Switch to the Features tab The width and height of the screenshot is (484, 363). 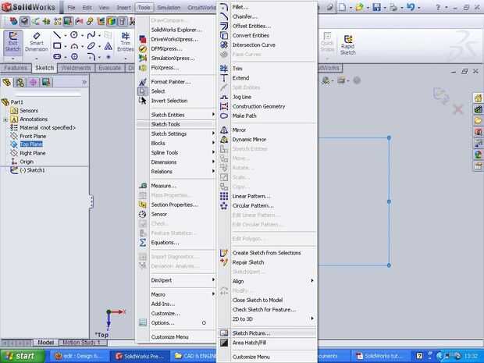tap(16, 68)
